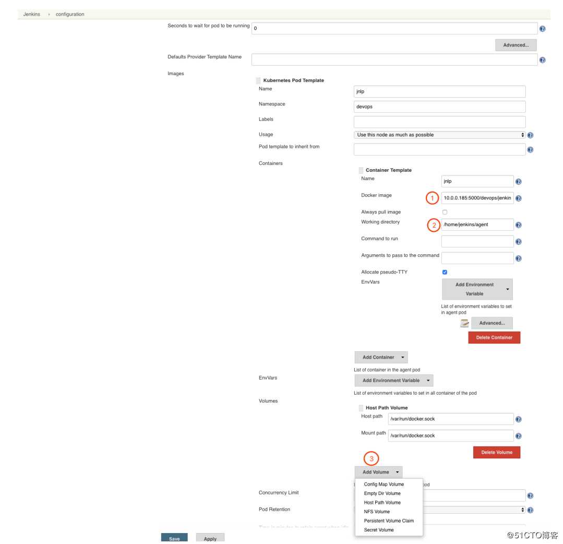Open help icon for Command to run
The image size is (563, 544).
pos(519,242)
